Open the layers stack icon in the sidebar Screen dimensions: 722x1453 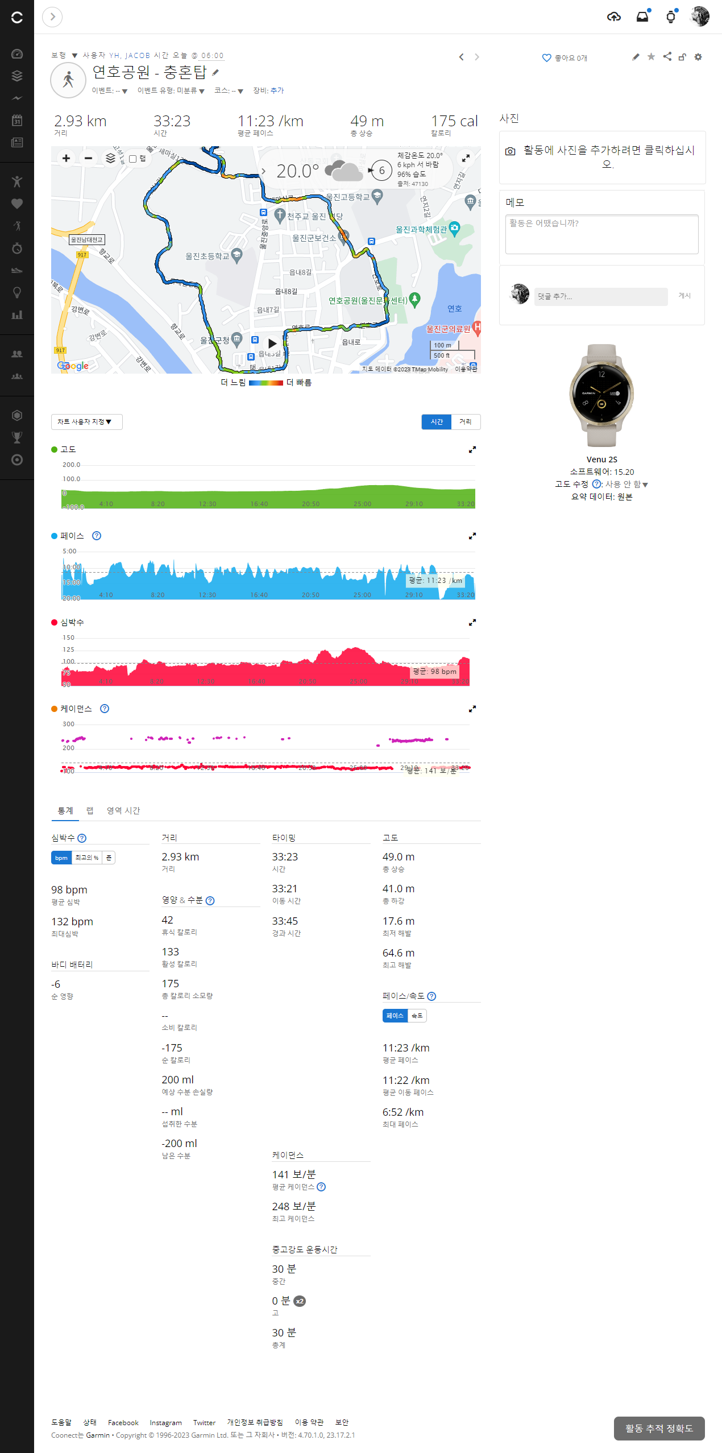pos(17,76)
